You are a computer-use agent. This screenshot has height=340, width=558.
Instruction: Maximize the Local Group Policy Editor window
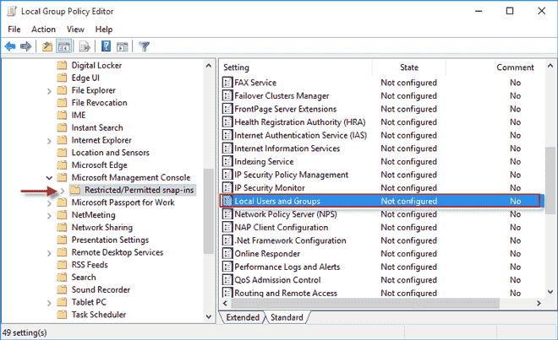[510, 11]
